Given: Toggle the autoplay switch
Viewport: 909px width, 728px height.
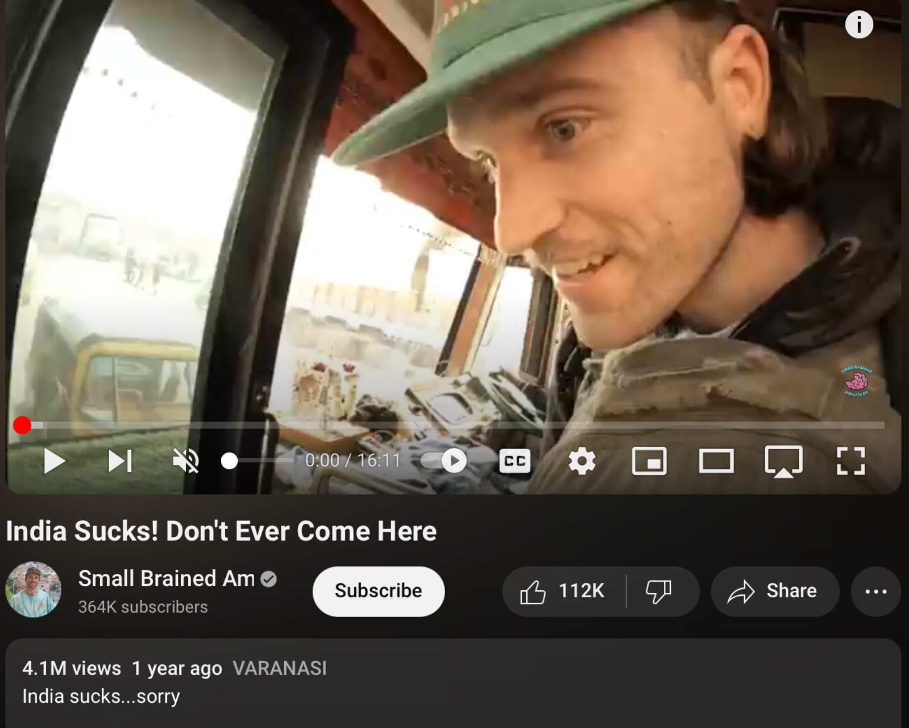Looking at the screenshot, I should pyautogui.click(x=444, y=461).
